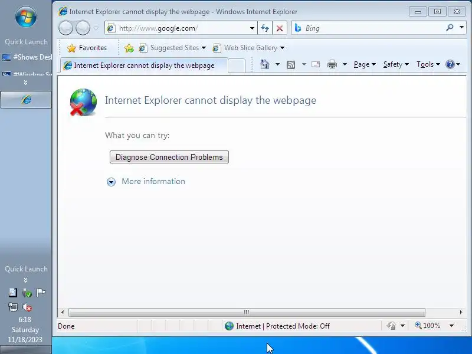This screenshot has width=472, height=354.
Task: Click the scrollbar left arrow
Action: coord(63,313)
